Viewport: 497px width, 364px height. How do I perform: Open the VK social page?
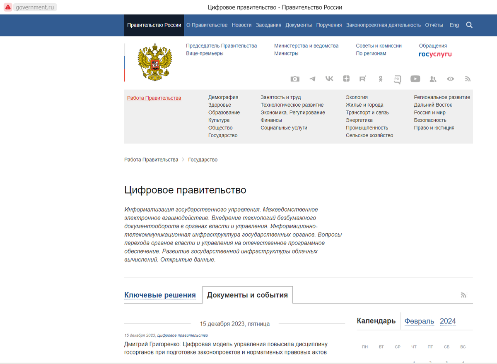pyautogui.click(x=329, y=79)
